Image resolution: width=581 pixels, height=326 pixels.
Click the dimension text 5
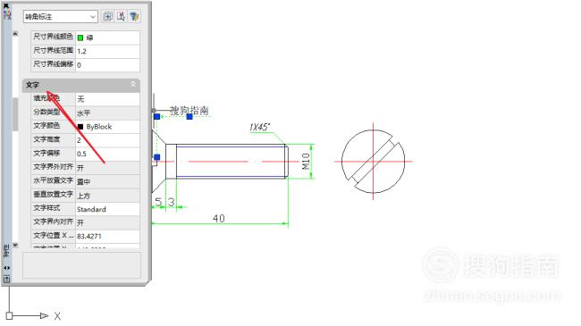click(158, 202)
